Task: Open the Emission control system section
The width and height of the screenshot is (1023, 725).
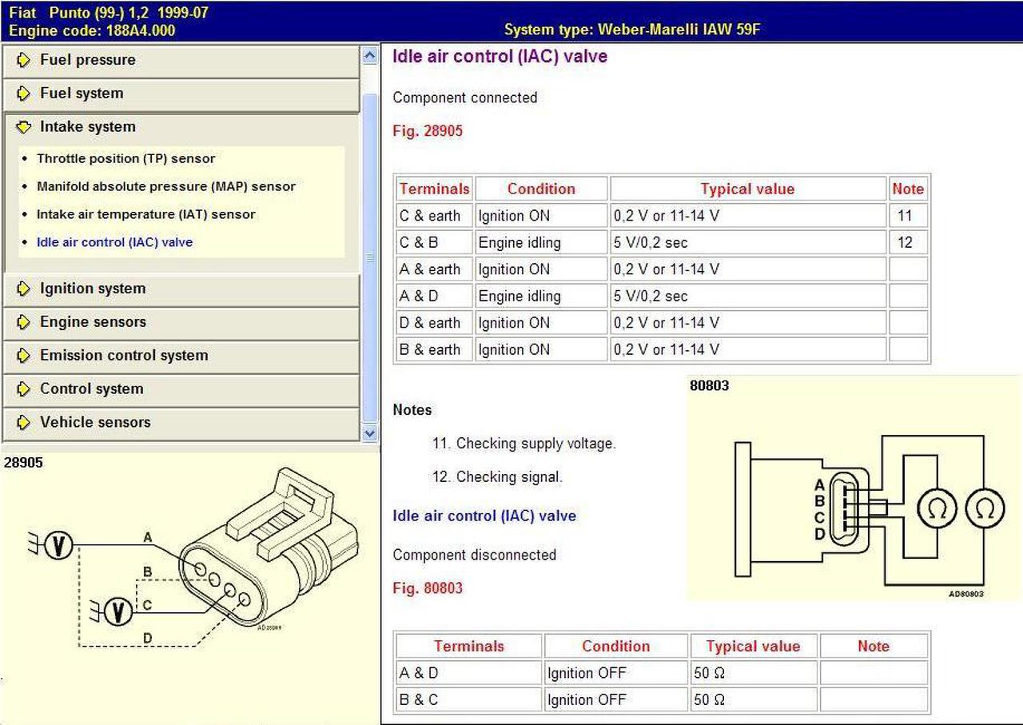Action: tap(181, 356)
